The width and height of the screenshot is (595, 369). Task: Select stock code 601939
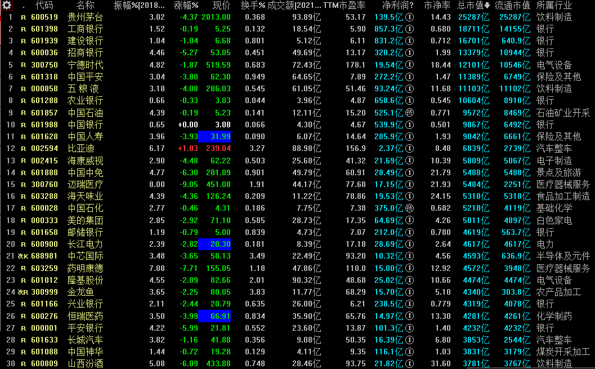pyautogui.click(x=44, y=41)
